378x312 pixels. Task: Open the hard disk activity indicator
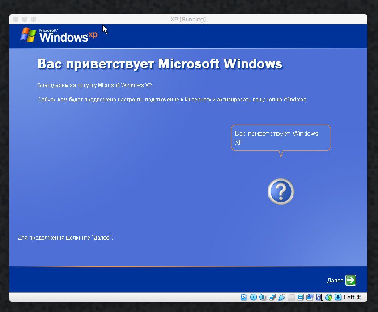pyautogui.click(x=243, y=297)
